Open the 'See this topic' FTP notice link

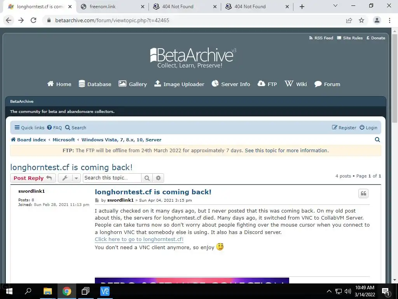[286, 151]
